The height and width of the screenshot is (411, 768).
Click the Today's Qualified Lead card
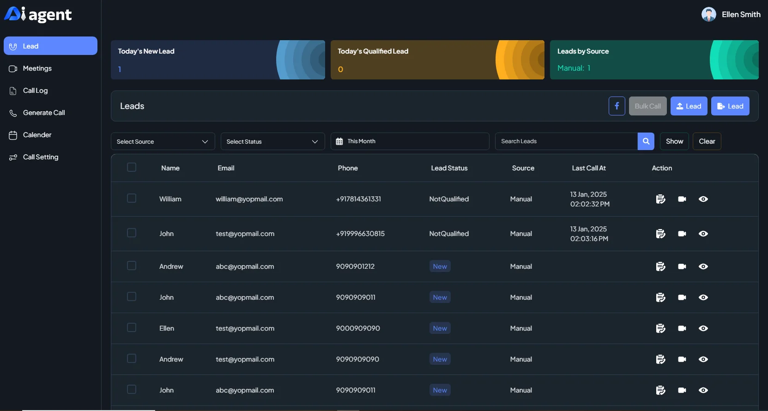[437, 60]
